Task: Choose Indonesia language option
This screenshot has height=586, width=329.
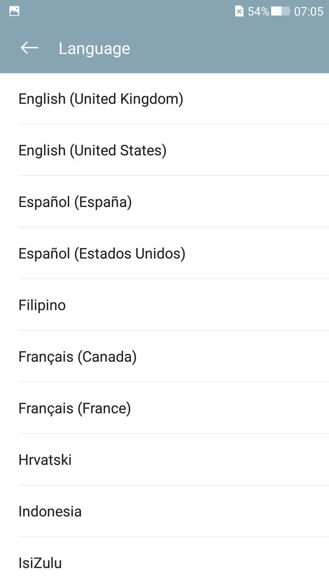Action: [164, 511]
